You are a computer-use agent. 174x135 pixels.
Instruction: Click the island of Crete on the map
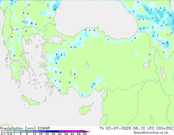click(x=30, y=101)
